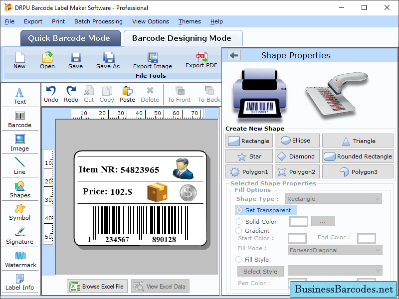Create a new Rectangle shape
The image size is (399, 299).
point(249,141)
